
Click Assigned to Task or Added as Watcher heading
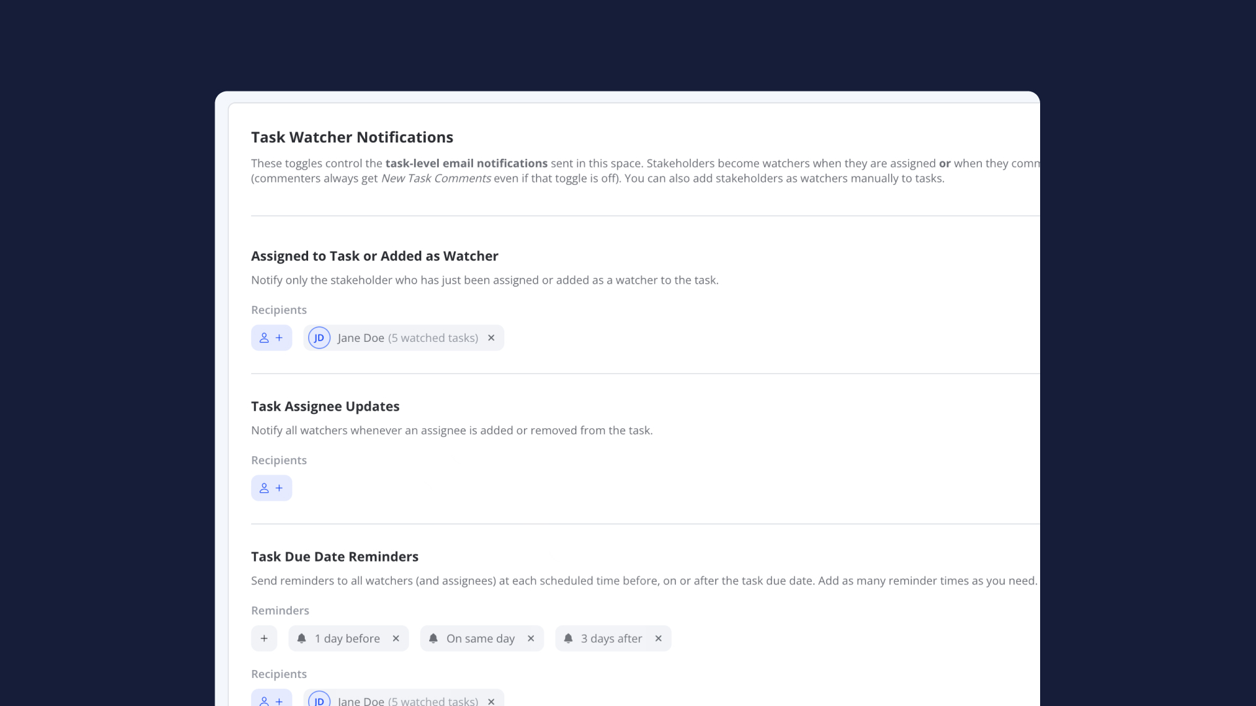[x=375, y=256]
